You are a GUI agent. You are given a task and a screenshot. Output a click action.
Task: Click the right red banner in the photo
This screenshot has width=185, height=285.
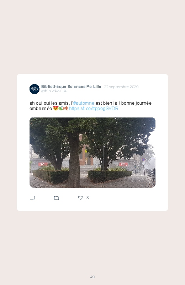123,164
